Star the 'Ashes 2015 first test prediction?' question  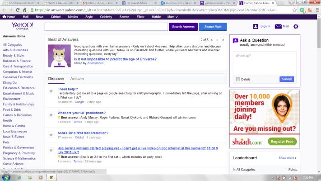[x=51, y=135]
